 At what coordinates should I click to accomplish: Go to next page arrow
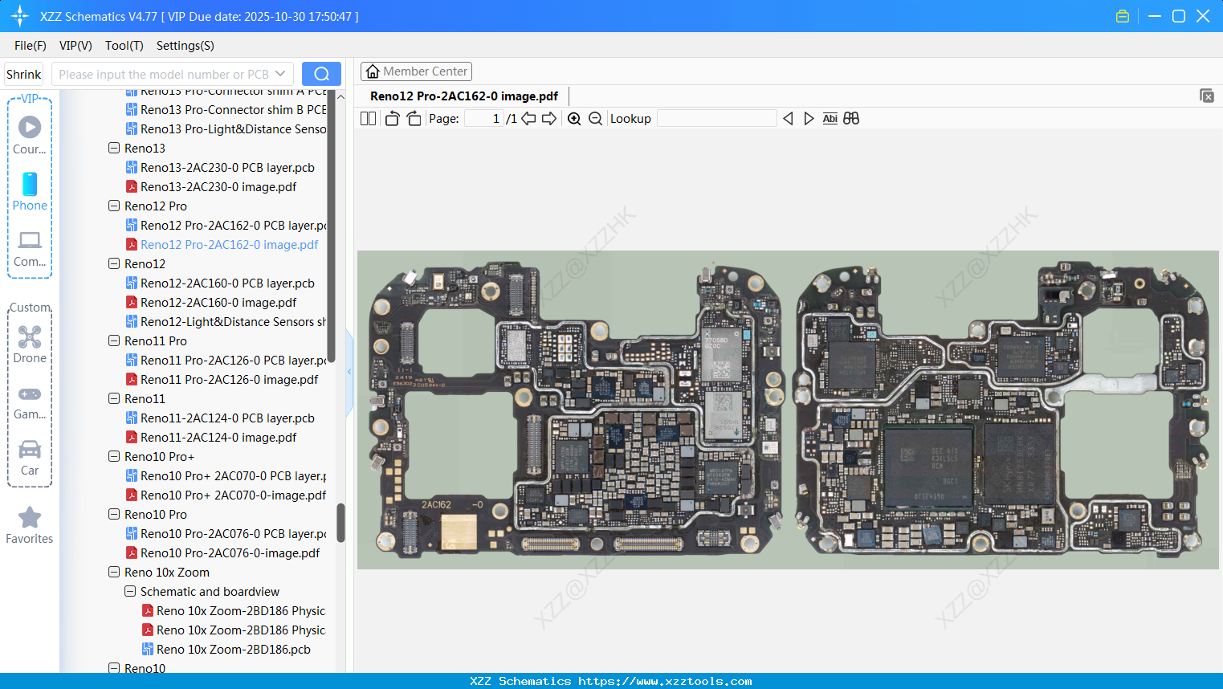pos(549,119)
